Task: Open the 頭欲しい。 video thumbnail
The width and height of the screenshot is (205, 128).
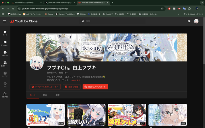Action: [86, 115]
